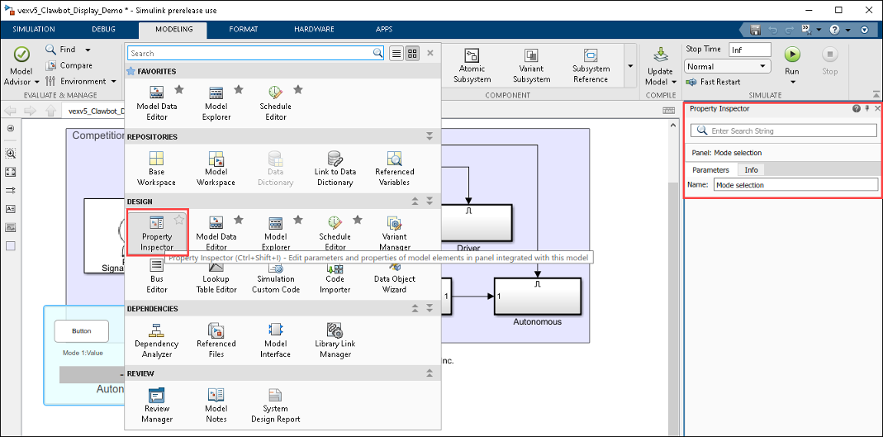Open the Format tab

[244, 29]
